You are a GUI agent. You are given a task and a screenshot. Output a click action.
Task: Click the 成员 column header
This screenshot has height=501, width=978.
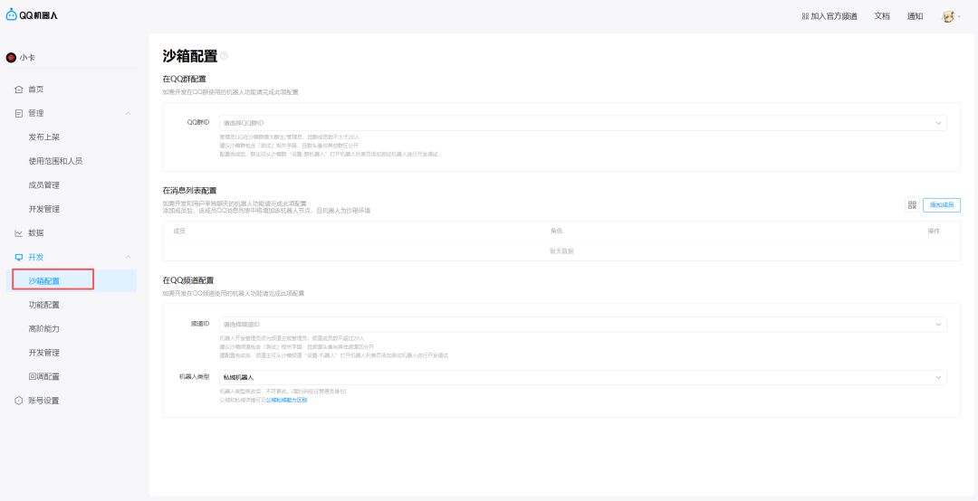pos(179,232)
